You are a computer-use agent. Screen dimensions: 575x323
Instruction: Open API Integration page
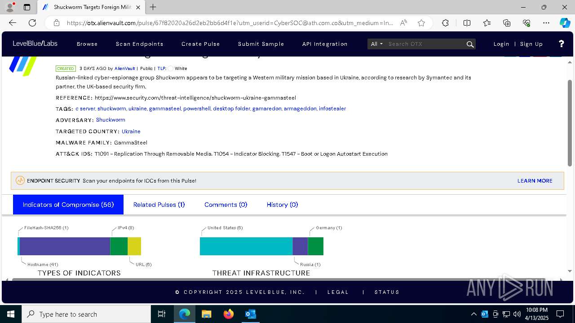coord(325,44)
